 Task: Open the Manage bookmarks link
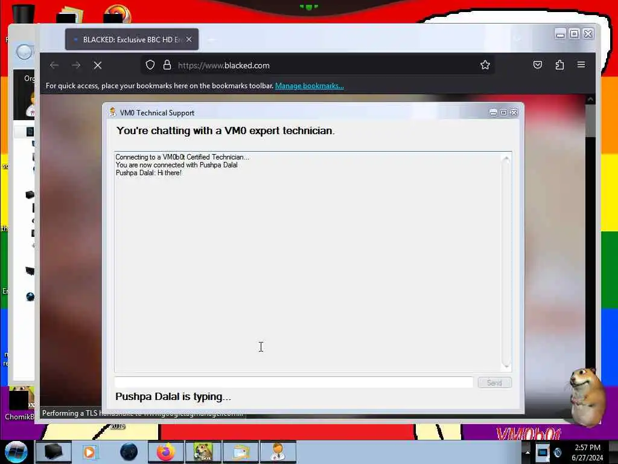pyautogui.click(x=310, y=86)
